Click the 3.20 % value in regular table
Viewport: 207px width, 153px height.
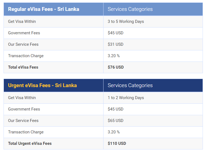click(114, 56)
